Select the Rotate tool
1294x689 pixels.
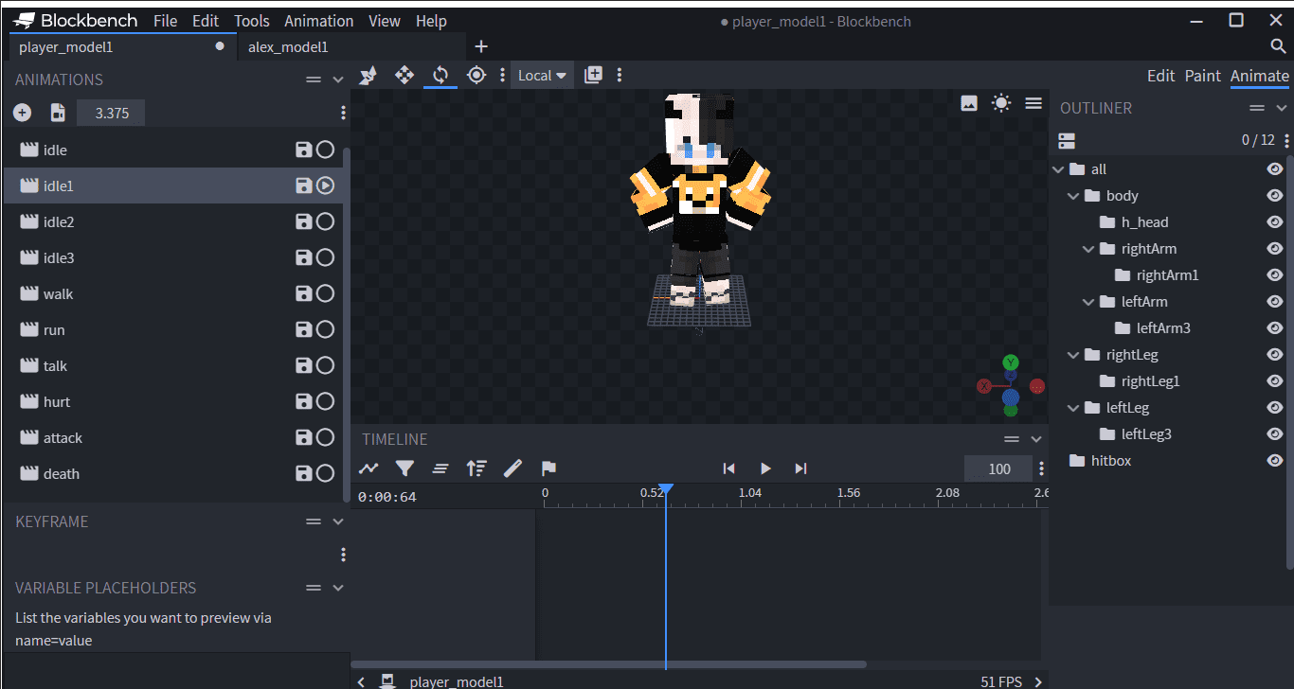[x=440, y=75]
